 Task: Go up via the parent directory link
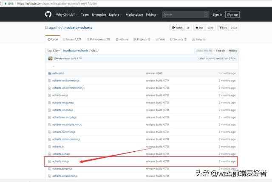click(54, 66)
